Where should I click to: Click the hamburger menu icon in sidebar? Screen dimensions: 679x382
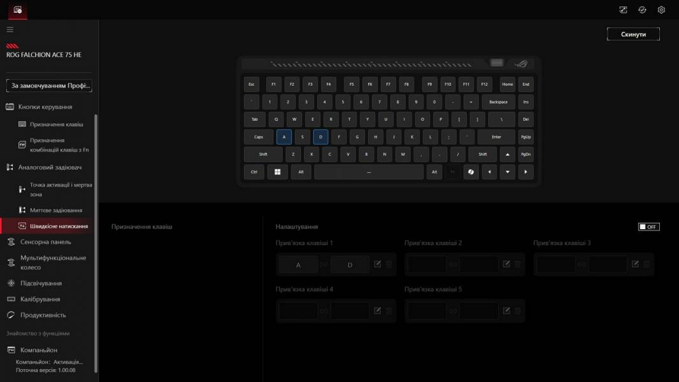tap(10, 30)
